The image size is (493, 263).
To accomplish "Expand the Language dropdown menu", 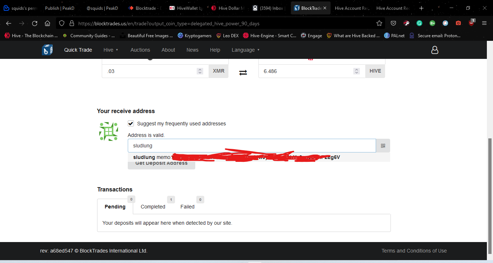I will point(246,50).
